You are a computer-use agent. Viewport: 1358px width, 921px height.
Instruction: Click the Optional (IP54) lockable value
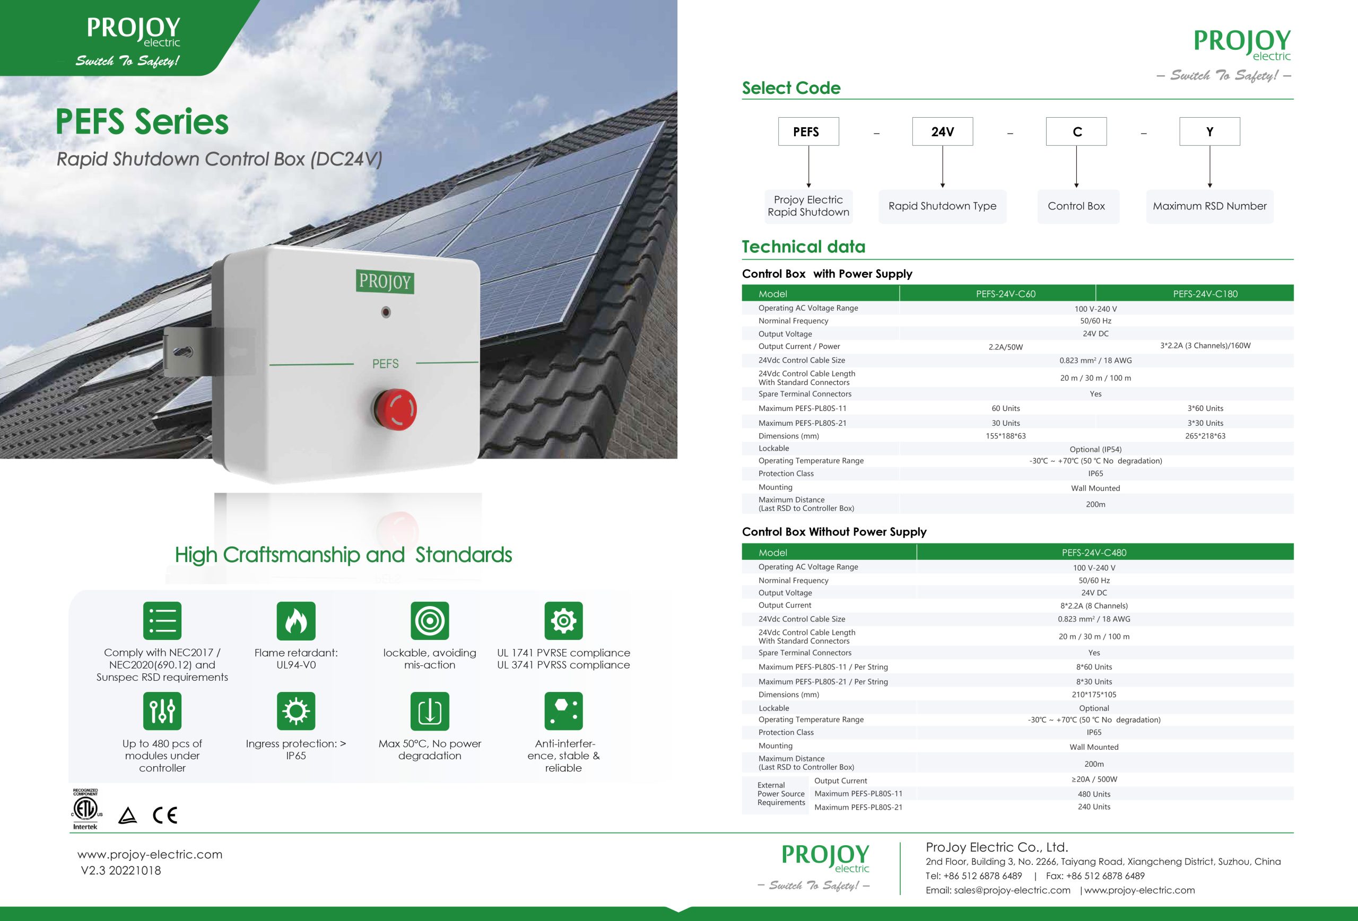(x=1095, y=449)
